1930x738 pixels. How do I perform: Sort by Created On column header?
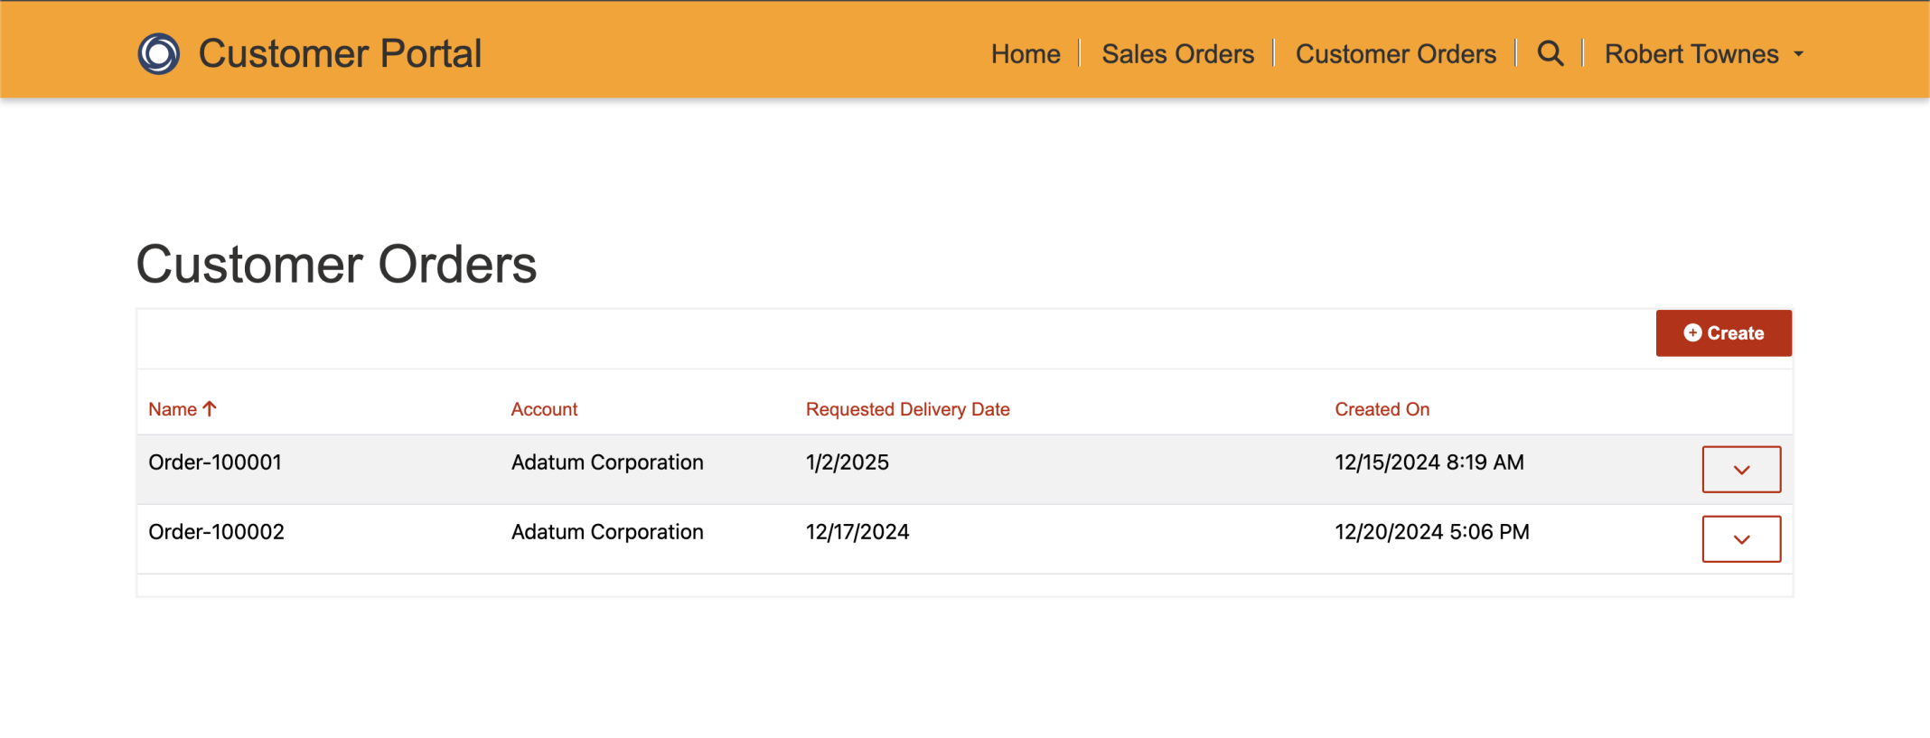[1382, 409]
